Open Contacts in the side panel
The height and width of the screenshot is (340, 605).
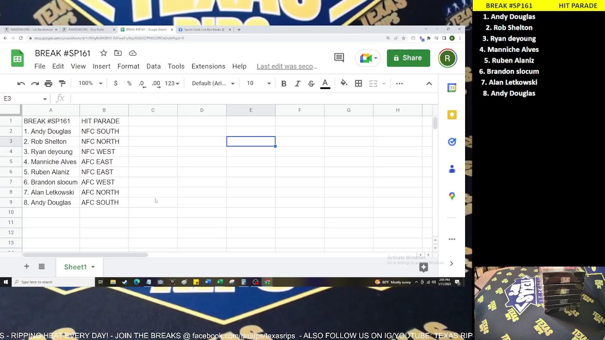(452, 169)
